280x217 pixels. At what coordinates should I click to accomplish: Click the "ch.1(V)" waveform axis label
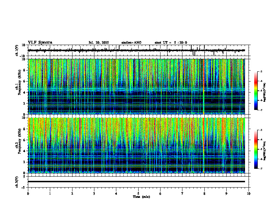click(x=17, y=50)
